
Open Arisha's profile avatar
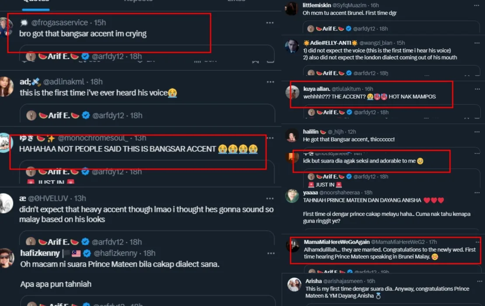click(294, 285)
